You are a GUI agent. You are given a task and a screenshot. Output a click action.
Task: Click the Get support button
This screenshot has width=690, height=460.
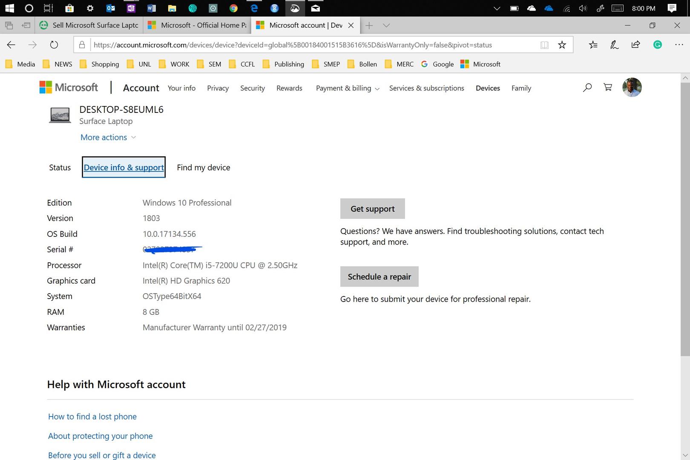[x=373, y=209]
